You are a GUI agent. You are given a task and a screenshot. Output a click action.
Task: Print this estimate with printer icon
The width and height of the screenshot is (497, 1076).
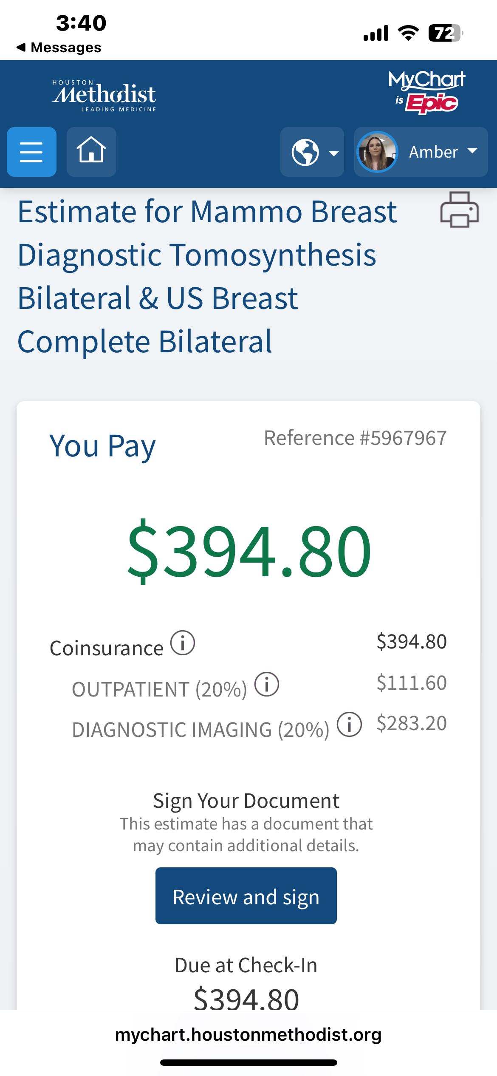tap(459, 210)
